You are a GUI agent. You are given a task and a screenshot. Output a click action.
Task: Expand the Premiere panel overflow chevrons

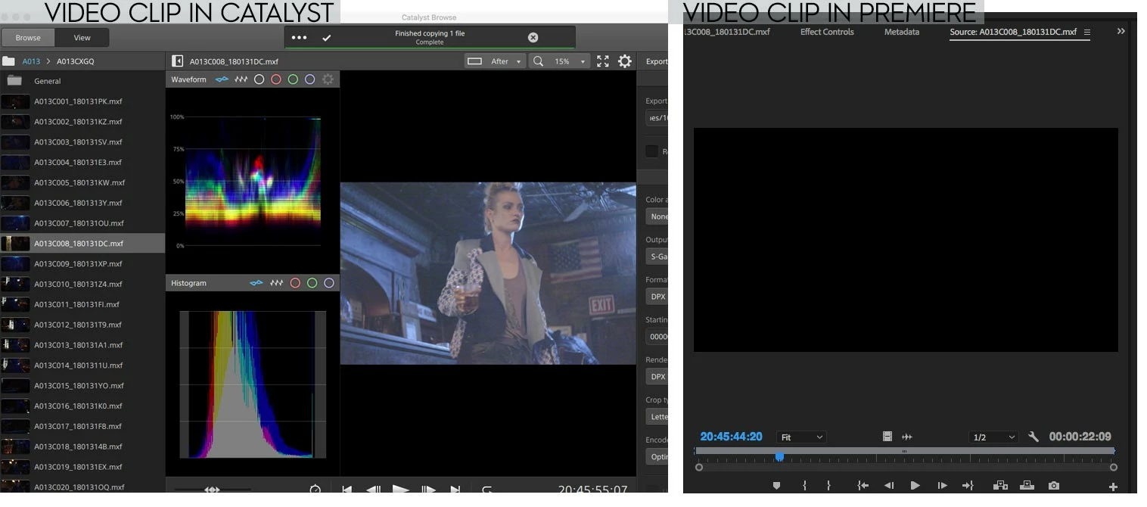tap(1121, 31)
